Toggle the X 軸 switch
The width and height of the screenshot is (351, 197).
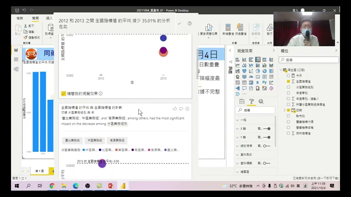267,129
